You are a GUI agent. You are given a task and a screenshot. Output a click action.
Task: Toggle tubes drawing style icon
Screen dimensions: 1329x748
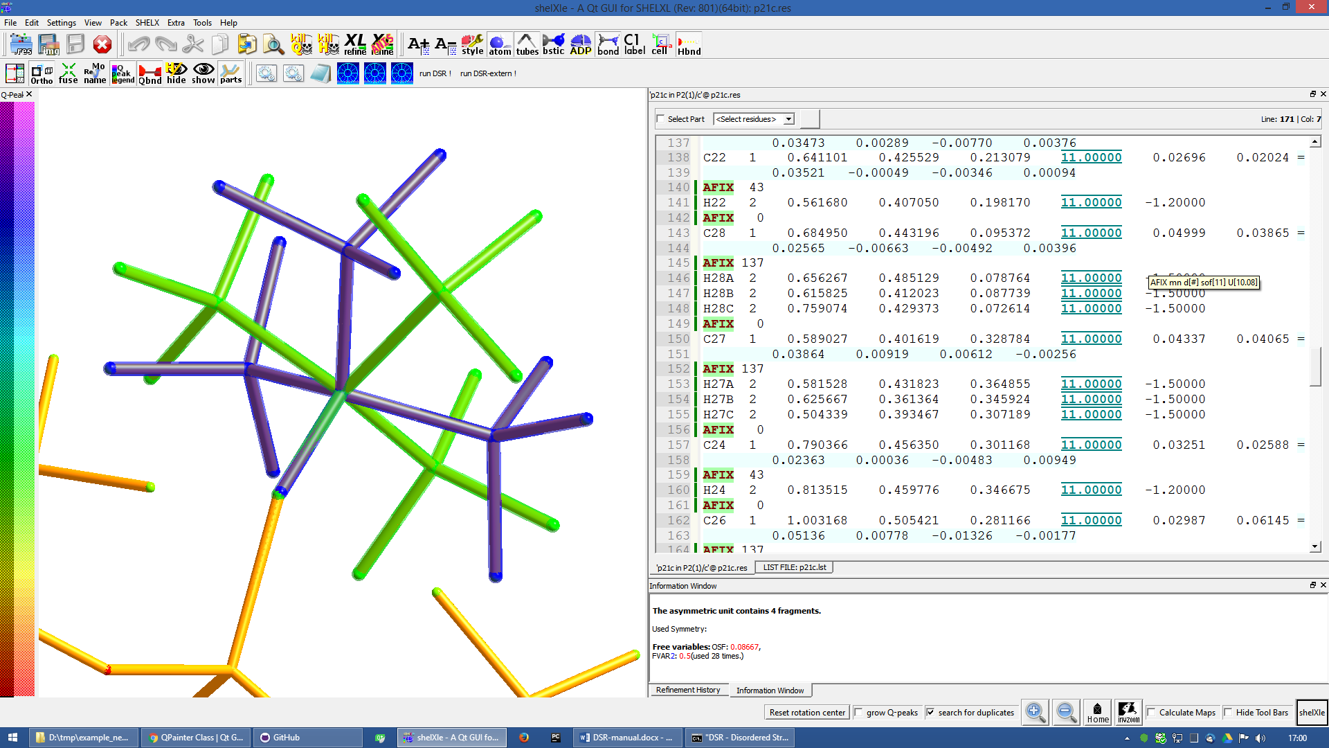pos(527,44)
